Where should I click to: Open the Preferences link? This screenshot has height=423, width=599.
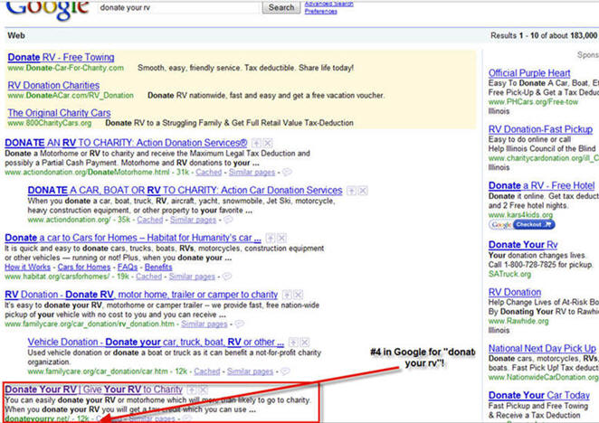tap(321, 12)
